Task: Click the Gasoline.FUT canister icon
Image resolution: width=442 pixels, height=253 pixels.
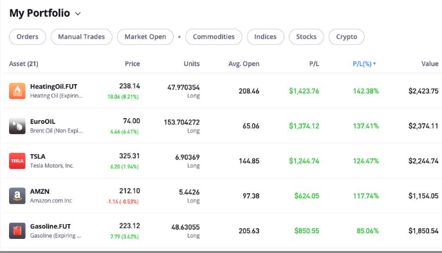Action: [x=17, y=231]
